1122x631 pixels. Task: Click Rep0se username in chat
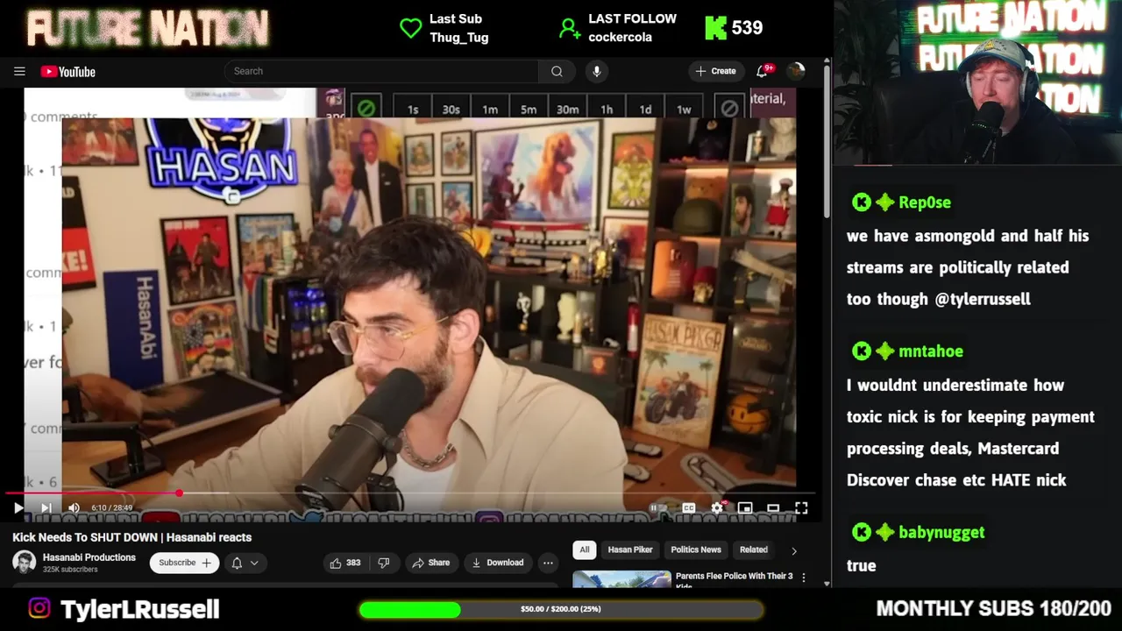click(x=925, y=202)
